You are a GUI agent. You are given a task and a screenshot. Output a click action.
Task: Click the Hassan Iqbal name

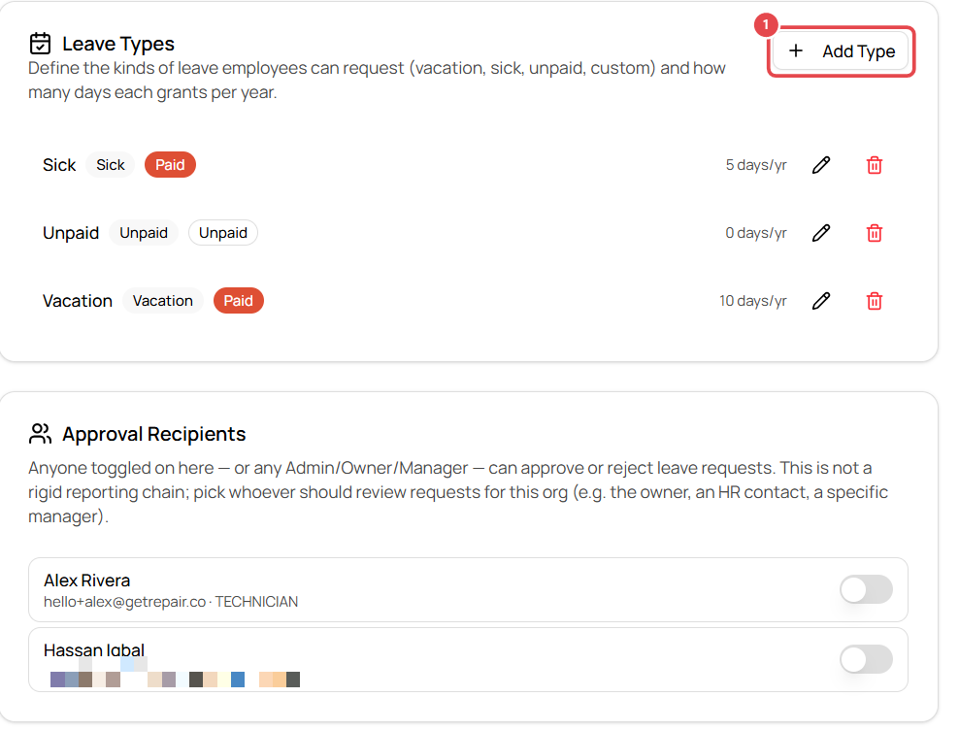tap(94, 649)
